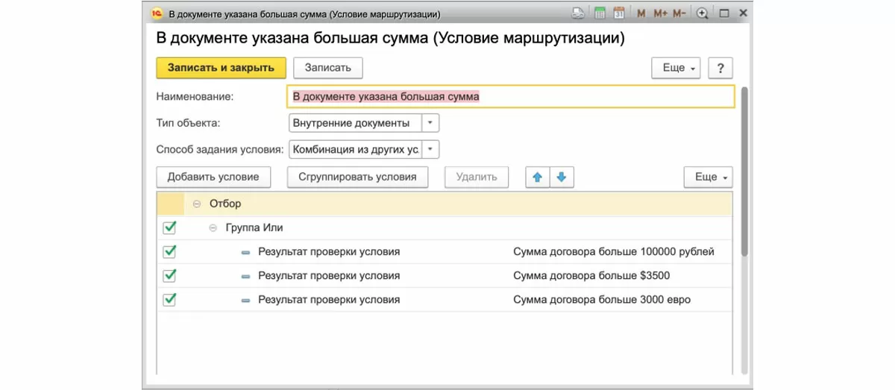Click the zoom magnifier icon

pyautogui.click(x=702, y=13)
